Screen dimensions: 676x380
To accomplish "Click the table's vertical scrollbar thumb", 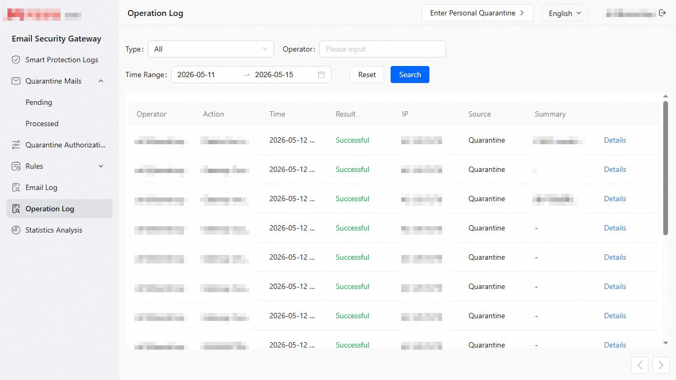I will click(666, 168).
